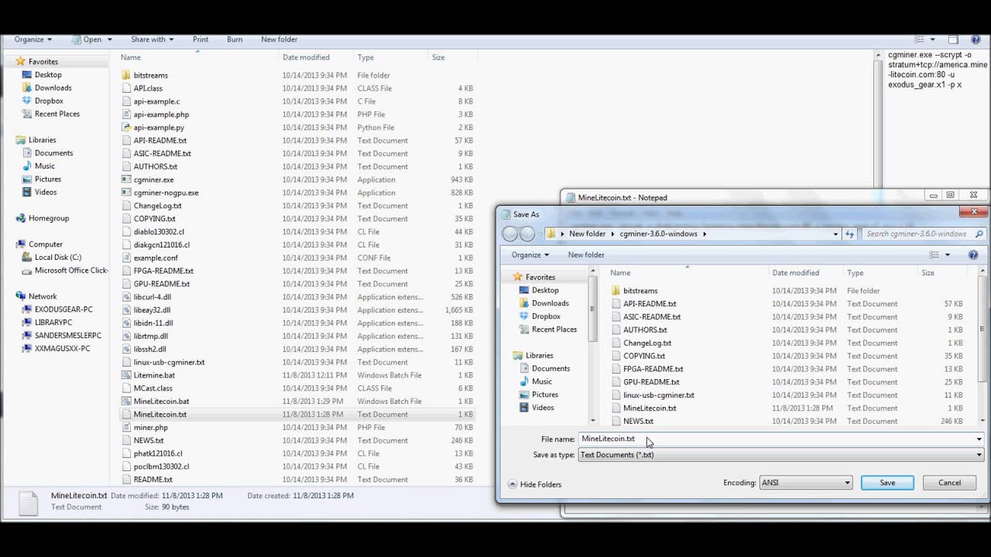Image resolution: width=991 pixels, height=557 pixels.
Task: Click the help icon in Save As dialog
Action: click(973, 255)
